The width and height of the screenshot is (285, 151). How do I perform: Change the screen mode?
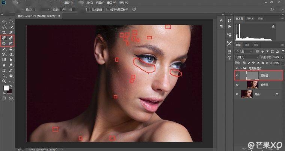click(11, 98)
